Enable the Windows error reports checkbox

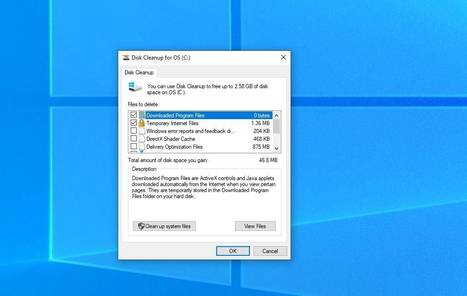pos(133,131)
